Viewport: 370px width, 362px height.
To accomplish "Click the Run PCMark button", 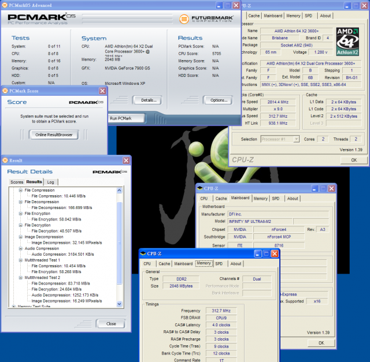I will click(x=125, y=118).
